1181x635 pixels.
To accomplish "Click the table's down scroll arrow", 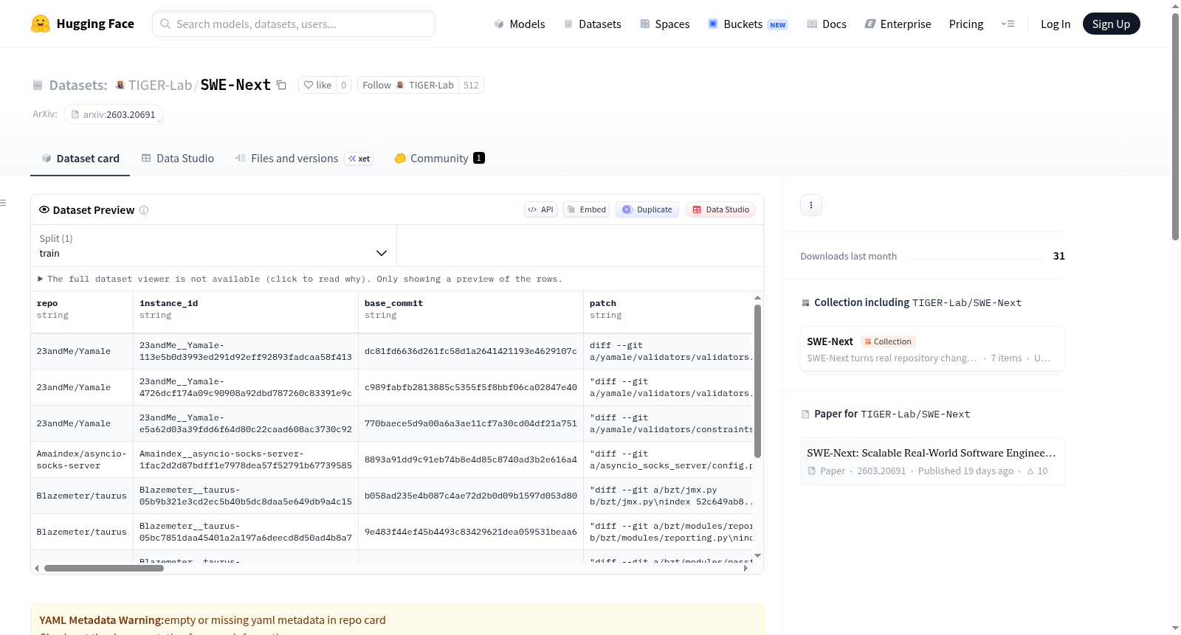I will tap(757, 555).
